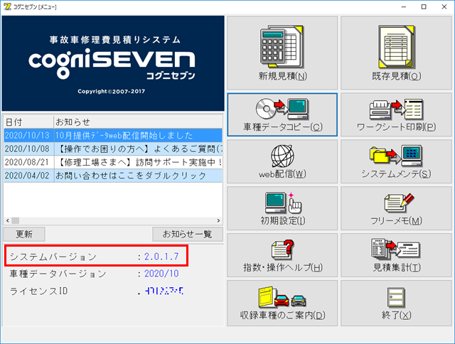Screen dimensions: 455x344
Task: Click notice list scroll left arrow
Action: (8, 221)
